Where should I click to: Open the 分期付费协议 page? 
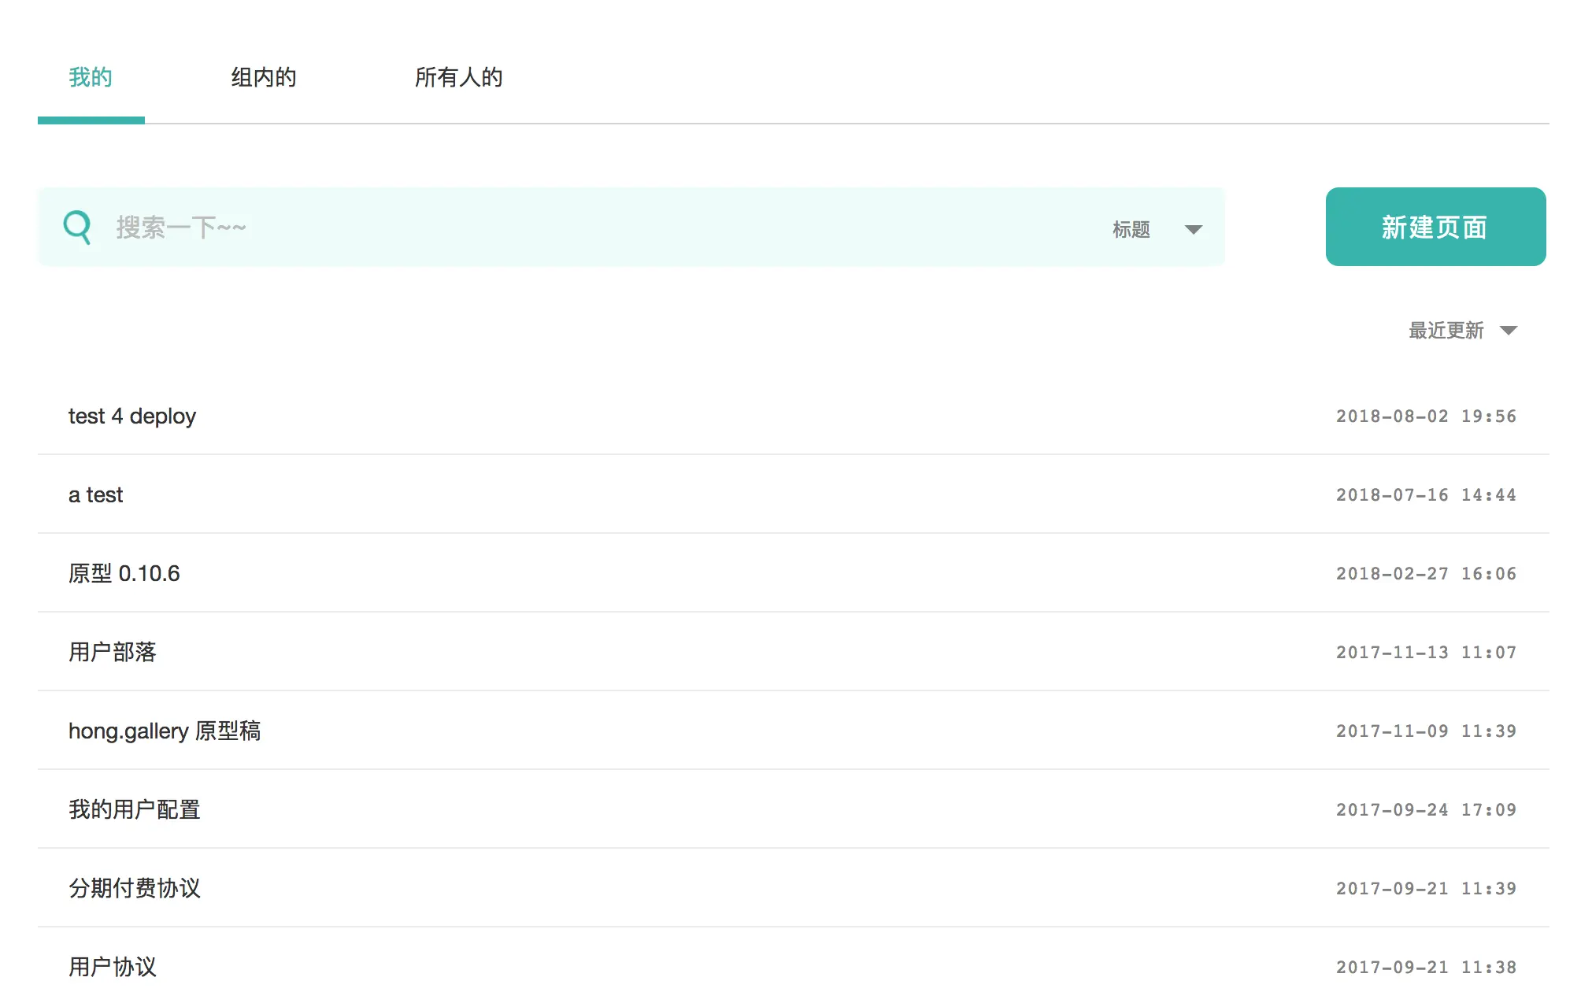click(135, 888)
